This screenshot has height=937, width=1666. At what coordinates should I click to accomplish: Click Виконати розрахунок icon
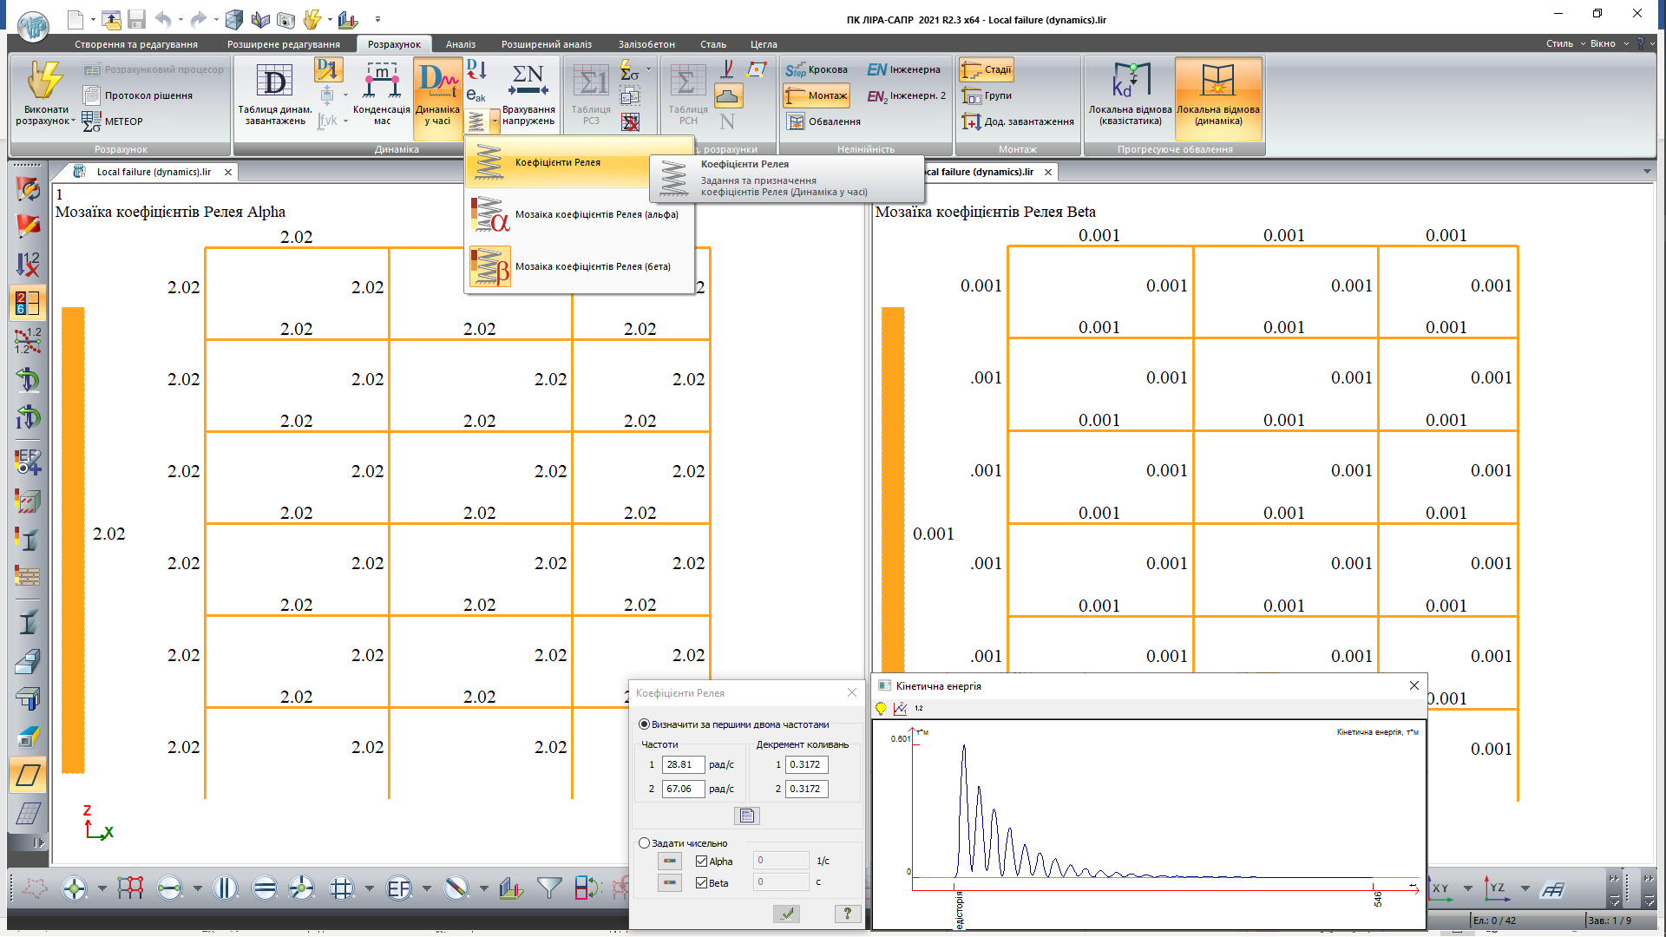(x=45, y=81)
